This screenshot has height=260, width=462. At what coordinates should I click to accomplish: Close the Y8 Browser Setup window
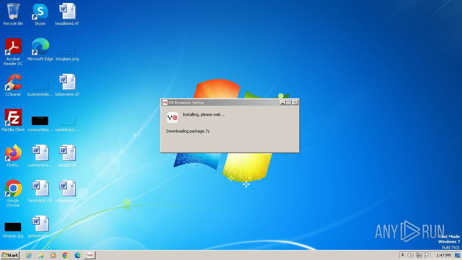(x=295, y=103)
